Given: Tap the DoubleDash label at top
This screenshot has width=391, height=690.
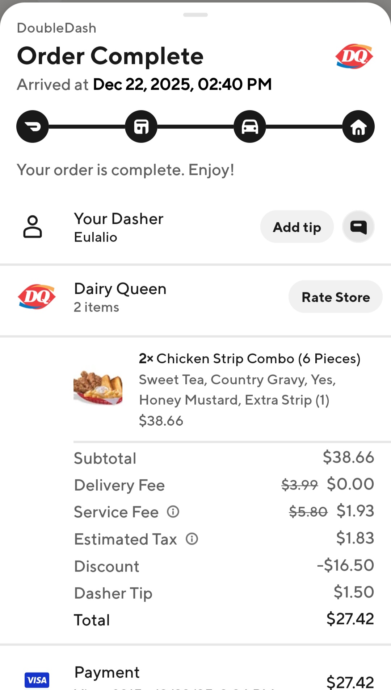Looking at the screenshot, I should [x=57, y=28].
